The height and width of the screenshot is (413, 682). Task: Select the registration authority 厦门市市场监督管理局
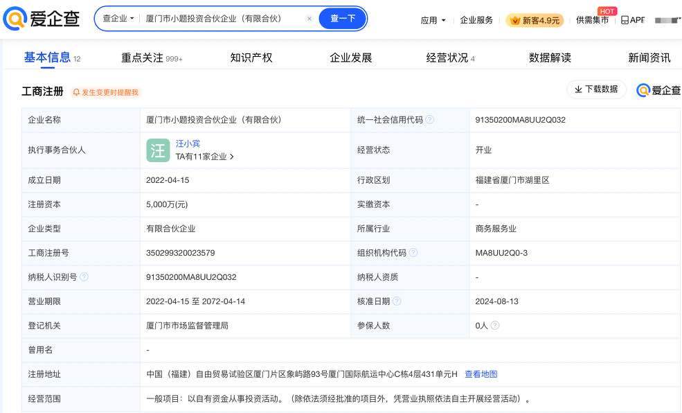(187, 326)
